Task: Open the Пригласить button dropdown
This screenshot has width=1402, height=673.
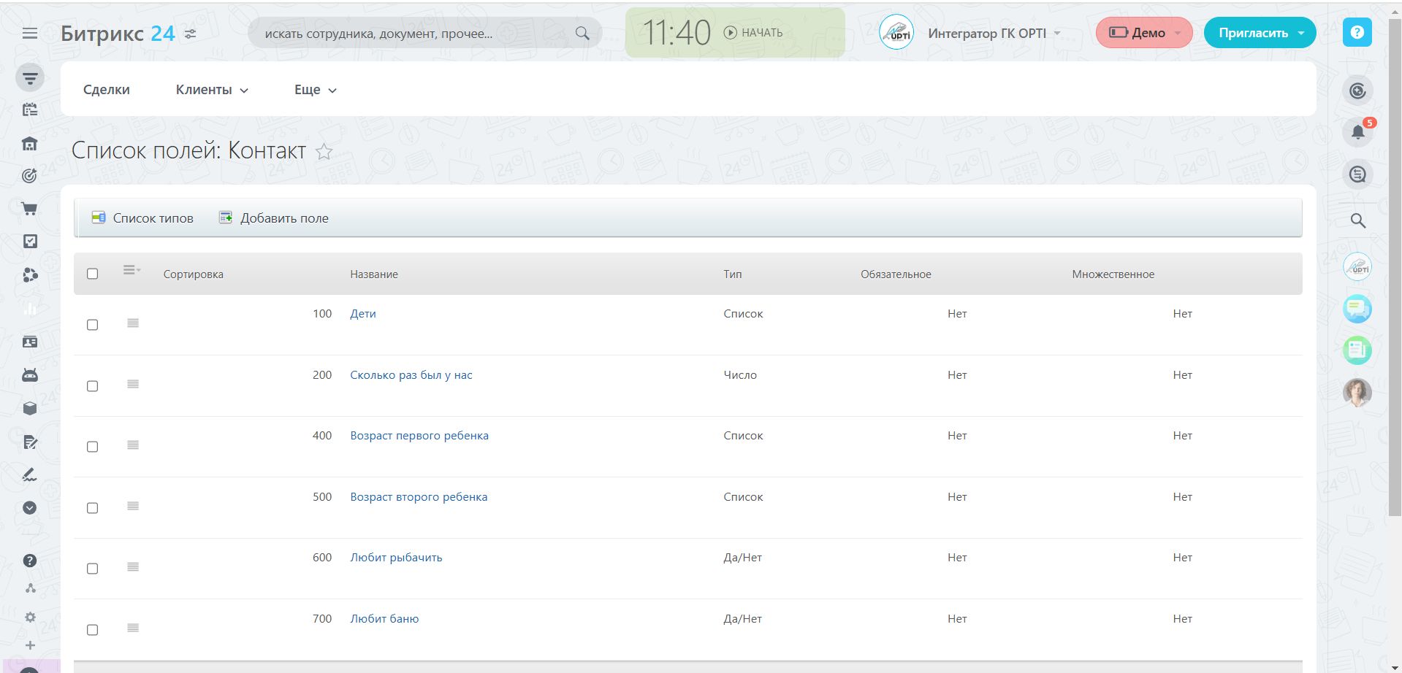Action: click(x=1301, y=34)
